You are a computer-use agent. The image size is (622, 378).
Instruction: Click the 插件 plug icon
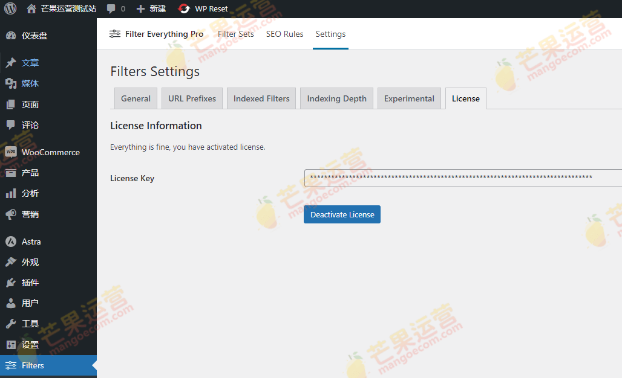click(11, 283)
